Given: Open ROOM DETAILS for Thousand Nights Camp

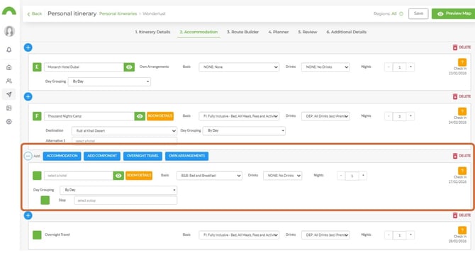Looking at the screenshot, I should tap(160, 116).
